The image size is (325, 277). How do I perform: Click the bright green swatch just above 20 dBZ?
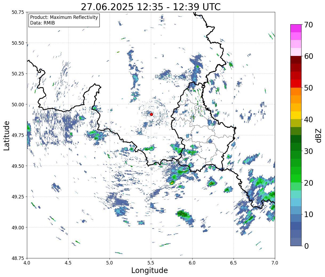tap(296, 178)
